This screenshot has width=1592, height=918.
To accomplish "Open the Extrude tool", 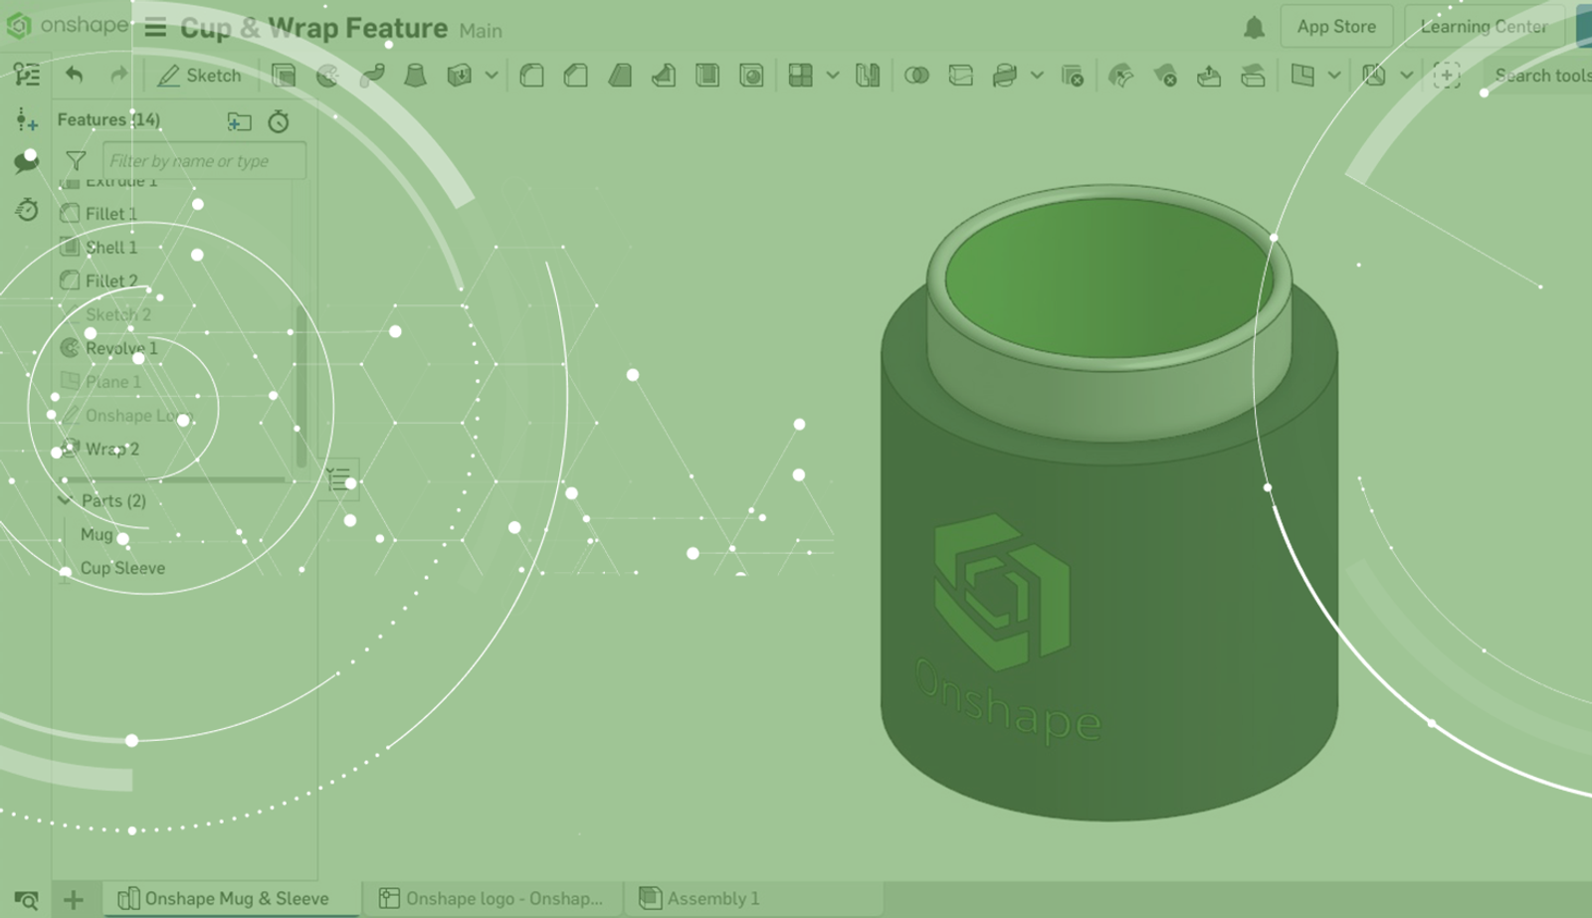I will click(285, 75).
